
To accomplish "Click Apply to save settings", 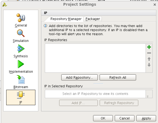I will click(x=146, y=118).
